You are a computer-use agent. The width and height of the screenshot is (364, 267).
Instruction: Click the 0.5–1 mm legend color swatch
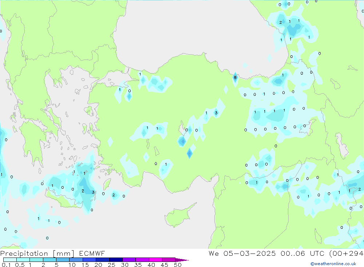pos(23,260)
